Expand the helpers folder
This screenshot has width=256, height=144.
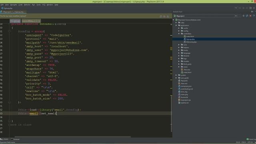[x=179, y=48]
